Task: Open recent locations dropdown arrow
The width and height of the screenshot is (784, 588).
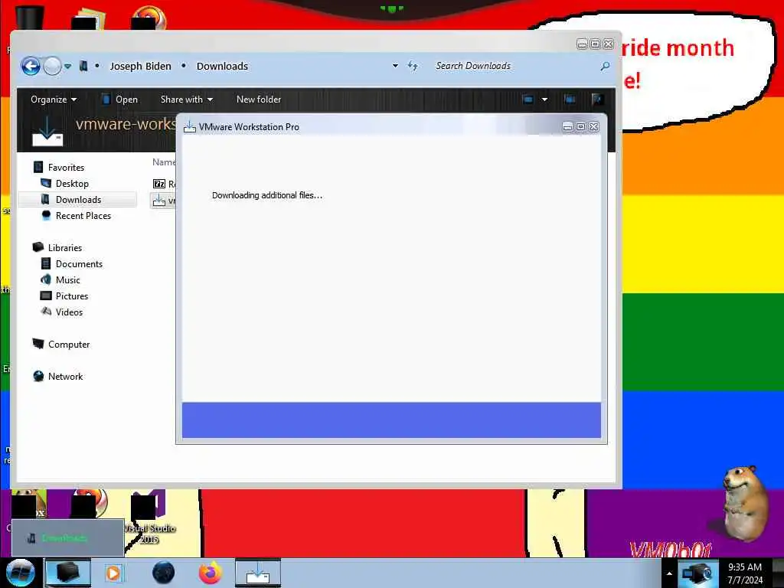Action: [x=67, y=67]
